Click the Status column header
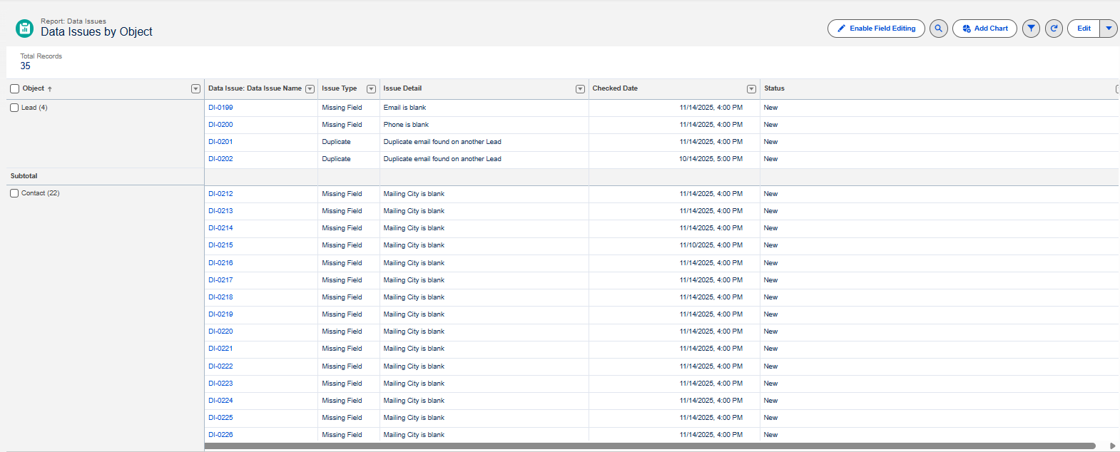 [x=774, y=88]
